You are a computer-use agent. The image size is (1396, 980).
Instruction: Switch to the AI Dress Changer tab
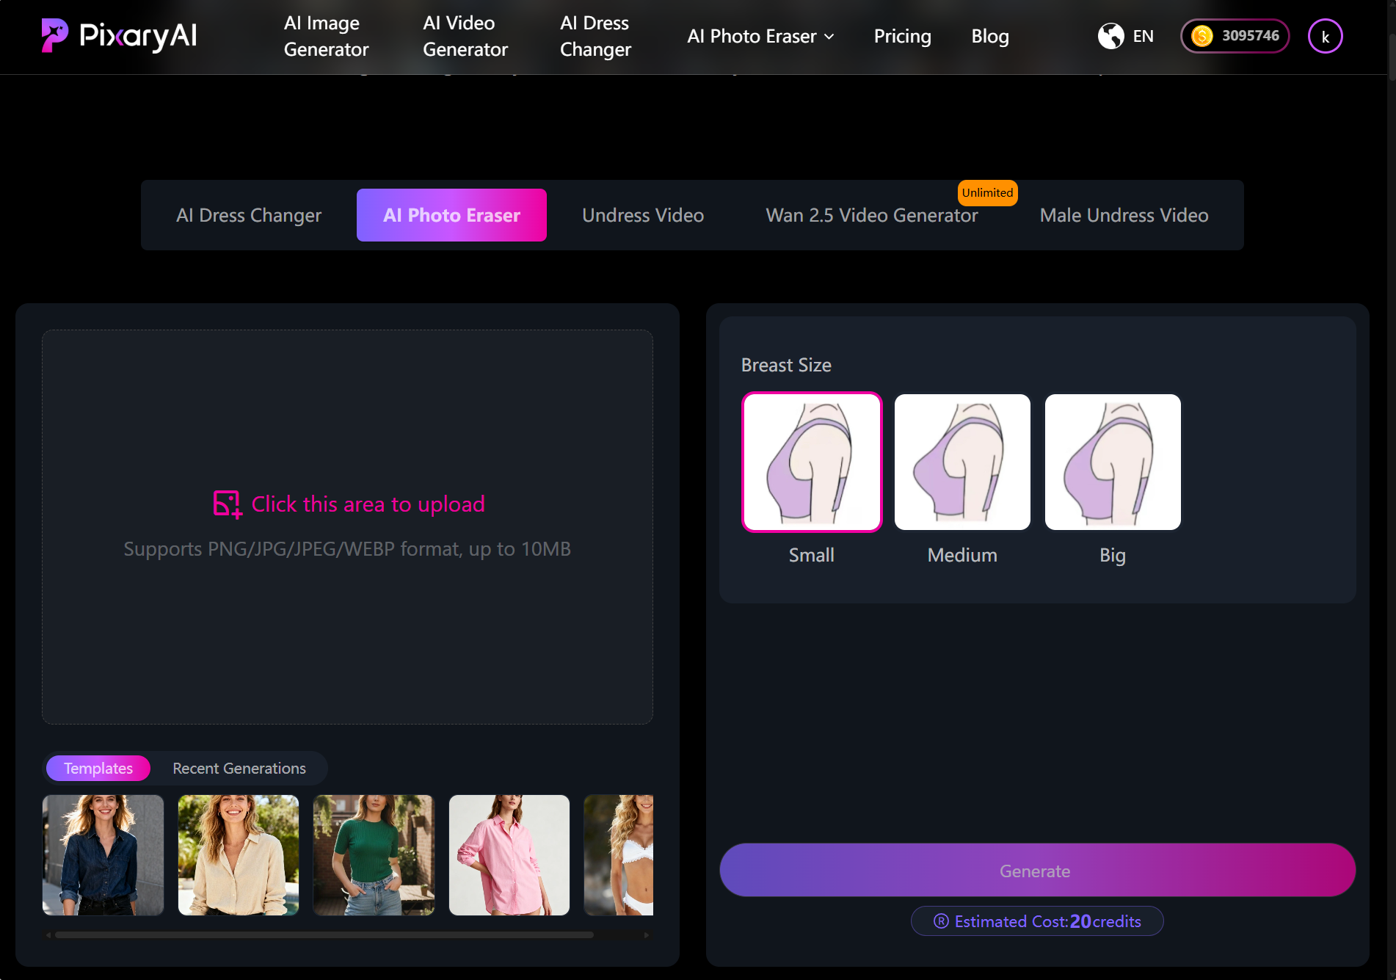[249, 215]
